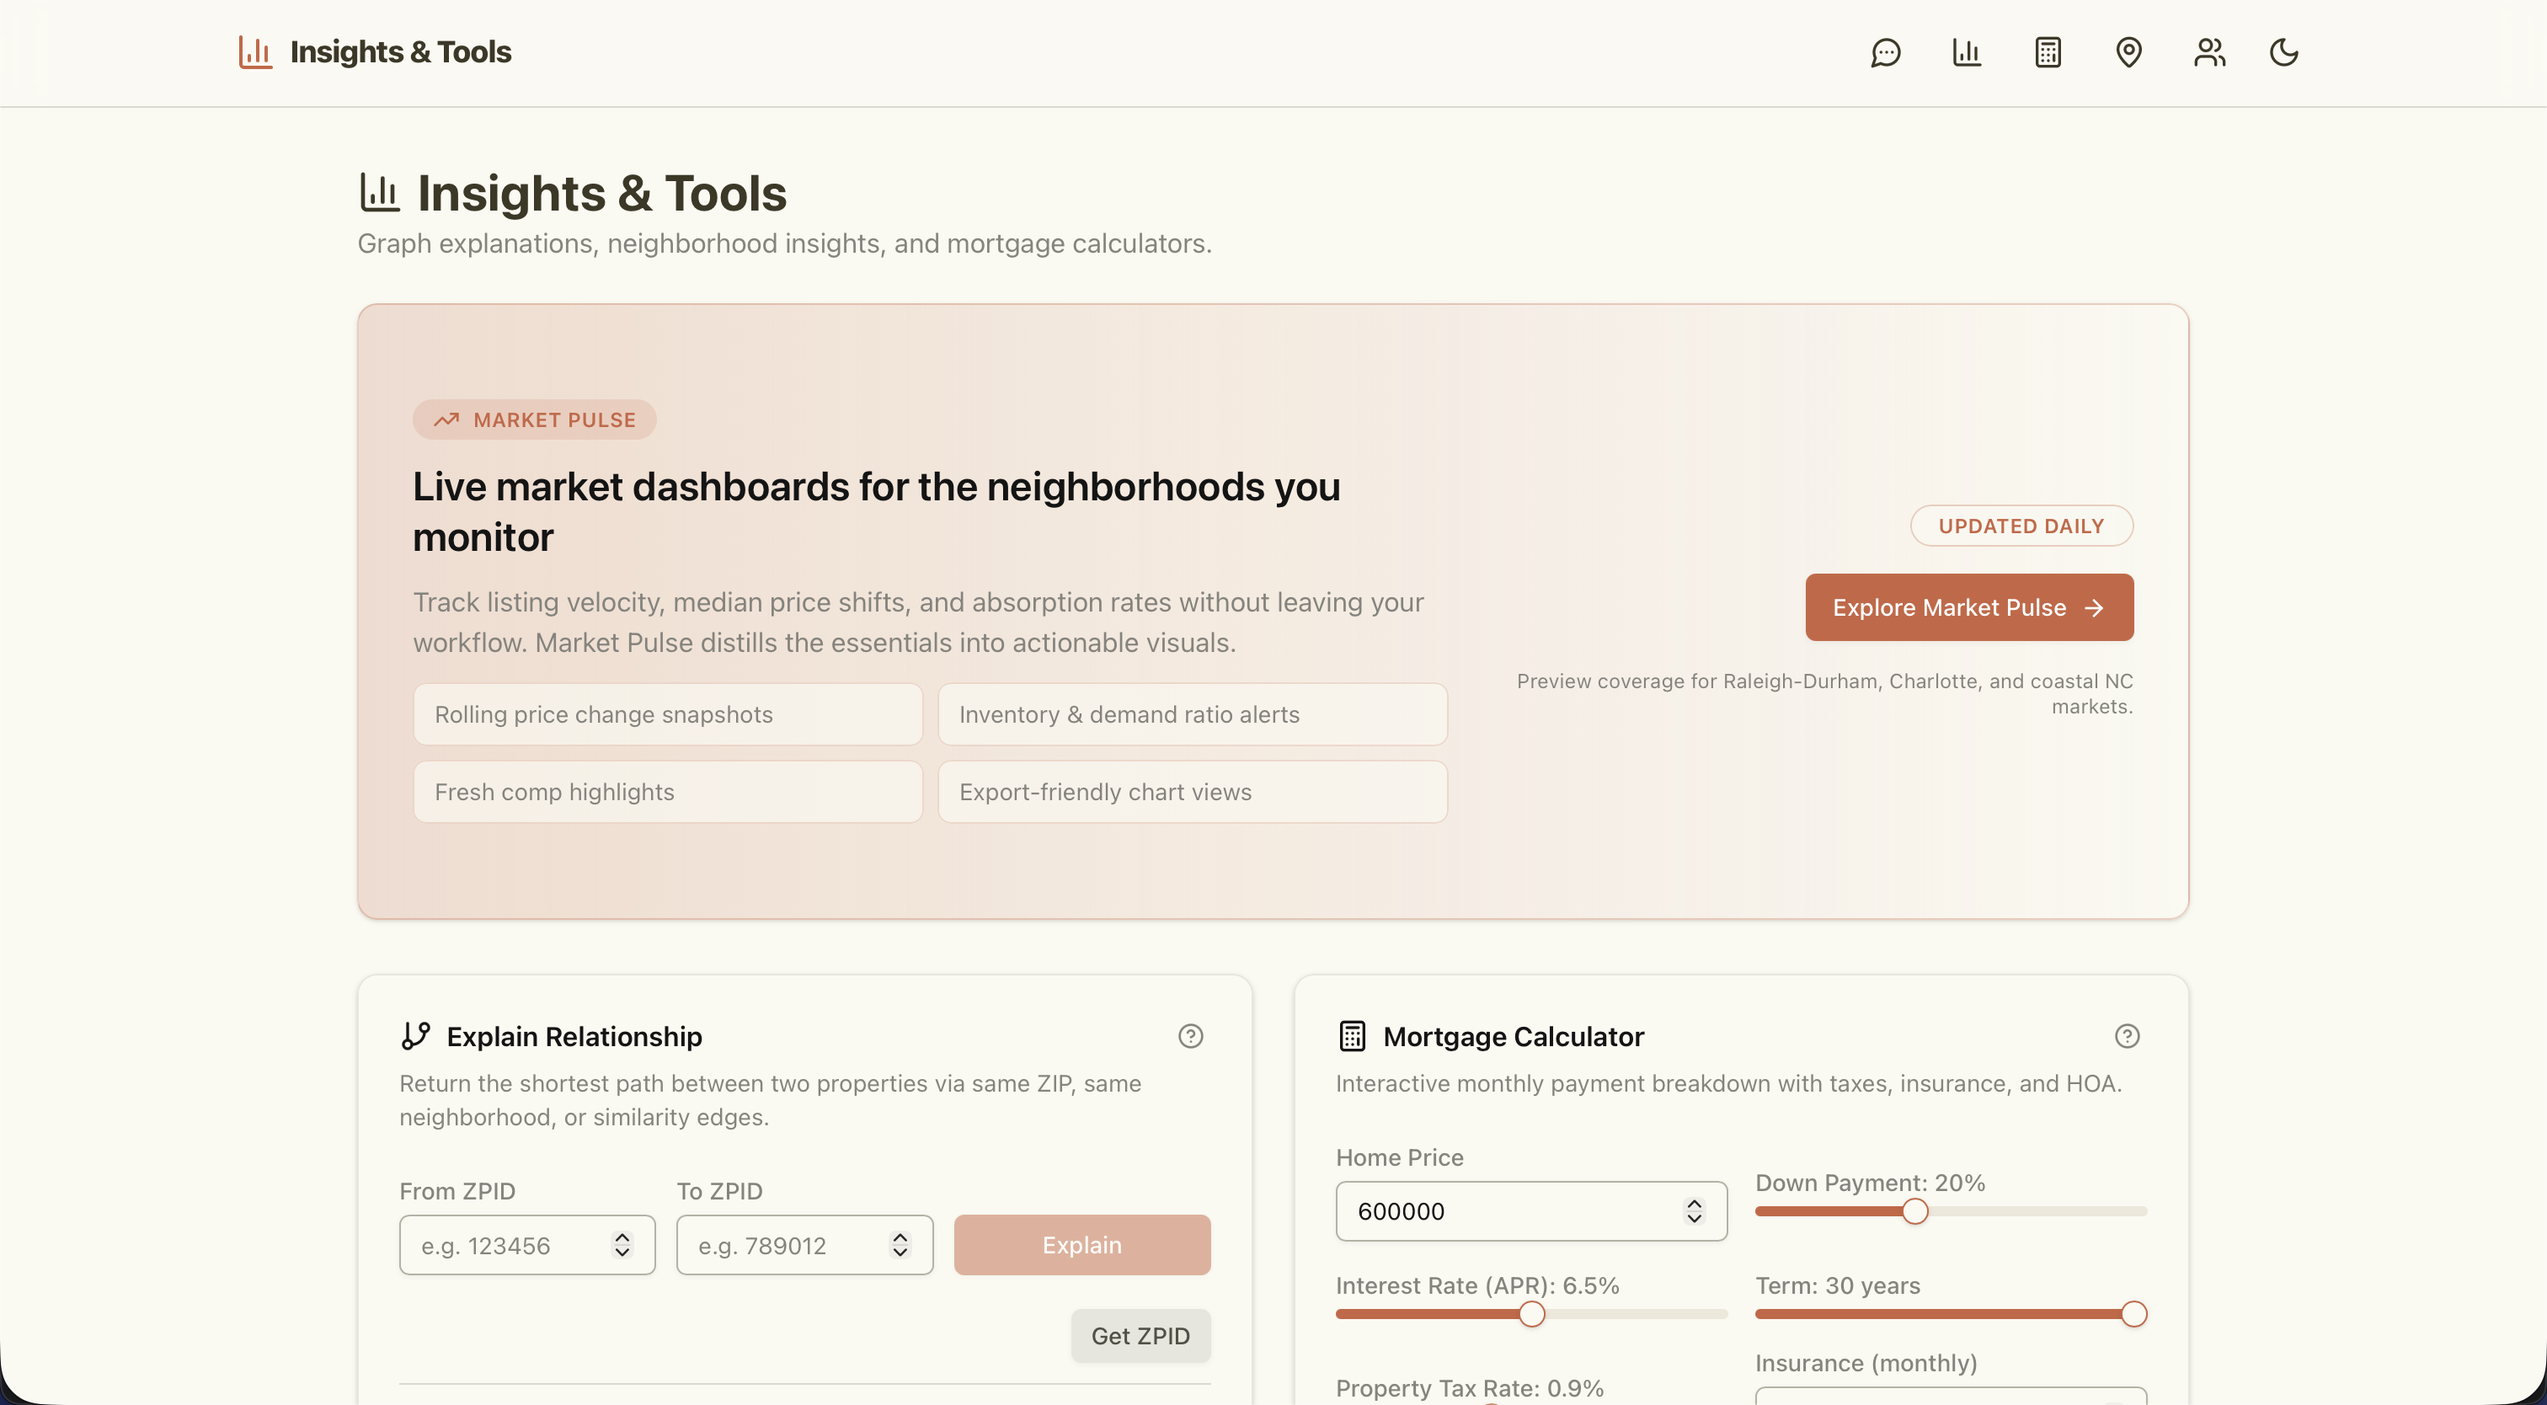Screen dimensions: 2547x1405
Task: Click the Down Payment slider handle
Action: [x=1914, y=1211]
